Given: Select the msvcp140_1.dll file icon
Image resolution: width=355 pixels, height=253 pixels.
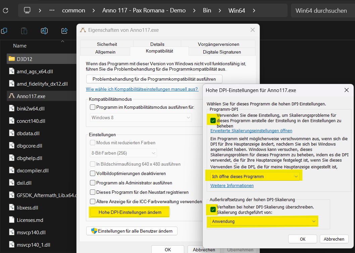Looking at the screenshot, I should 11,245.
